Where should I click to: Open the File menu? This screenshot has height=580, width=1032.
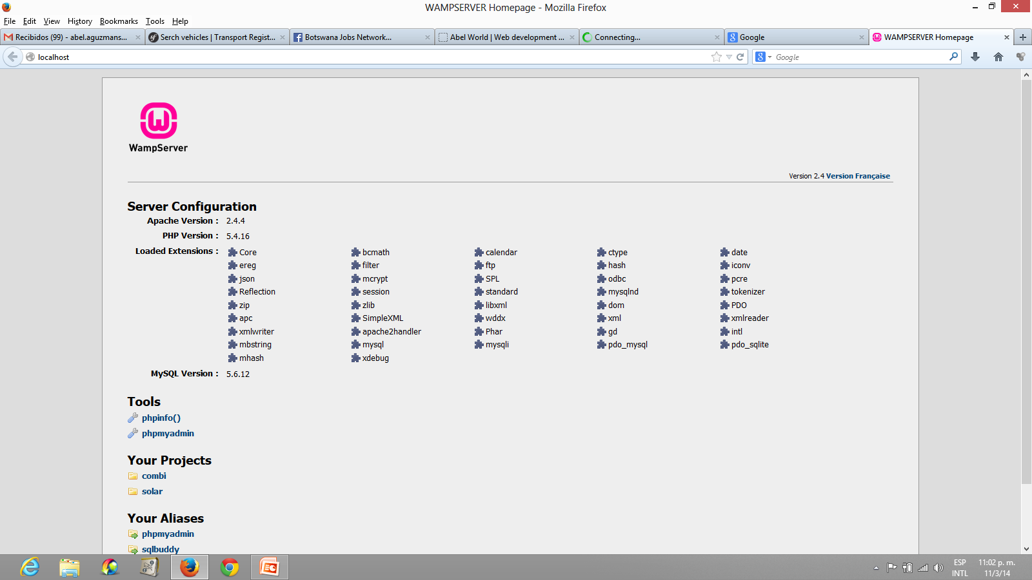click(10, 21)
